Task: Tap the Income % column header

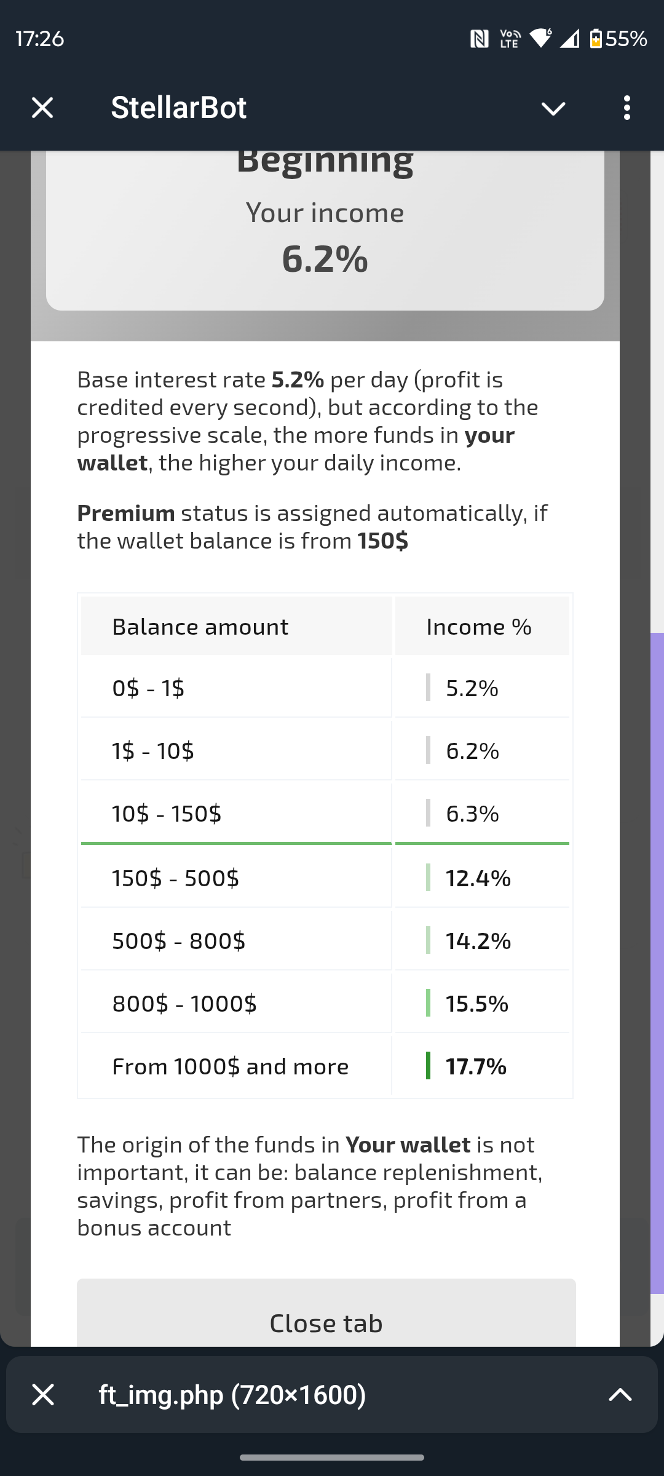Action: (479, 627)
